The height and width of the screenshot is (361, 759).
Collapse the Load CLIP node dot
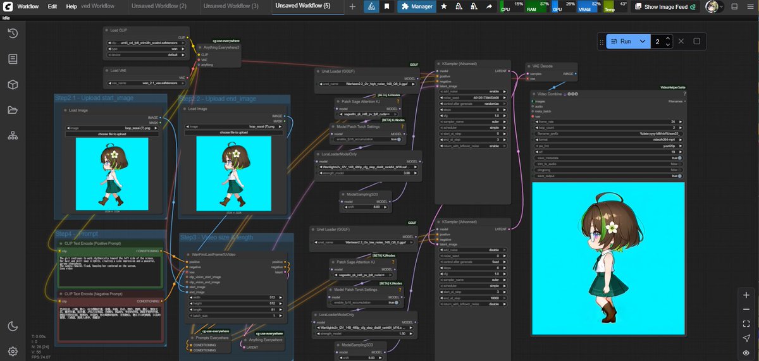[107, 30]
